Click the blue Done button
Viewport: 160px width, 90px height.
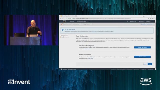click(x=150, y=64)
